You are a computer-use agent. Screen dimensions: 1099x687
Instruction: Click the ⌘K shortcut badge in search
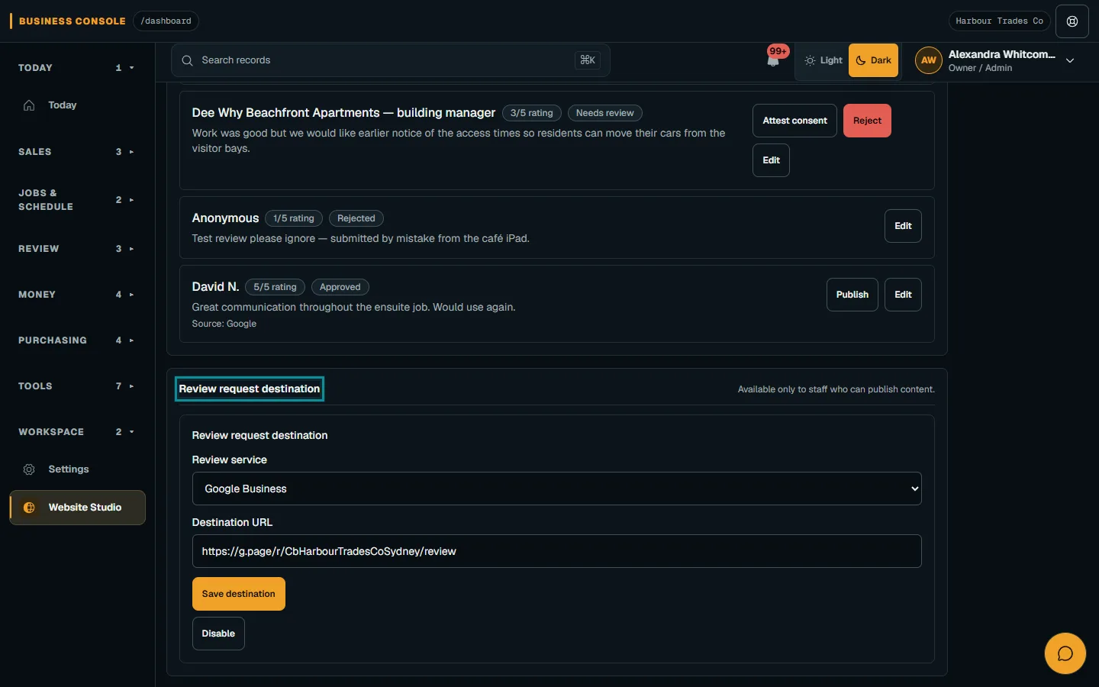click(x=588, y=60)
